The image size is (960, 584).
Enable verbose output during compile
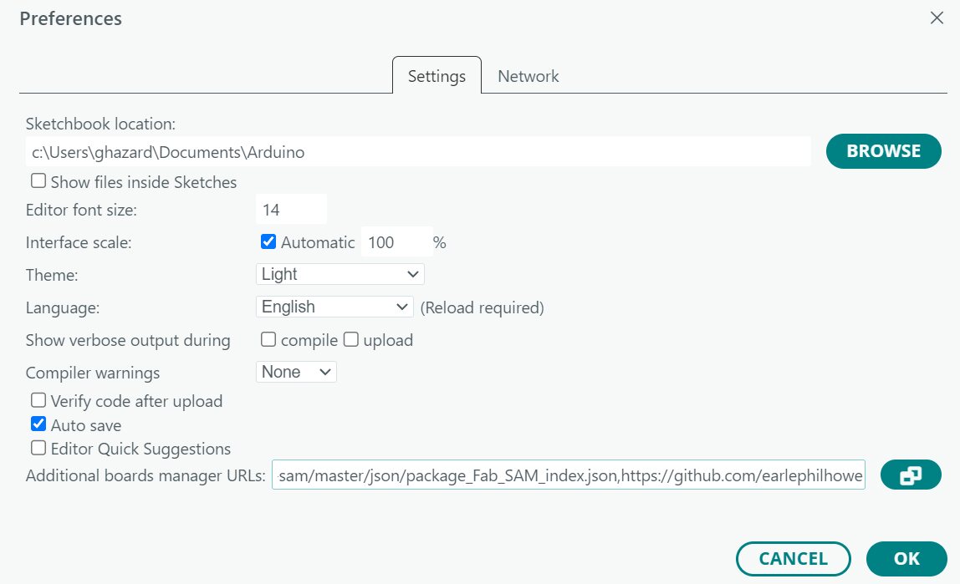[x=270, y=339]
